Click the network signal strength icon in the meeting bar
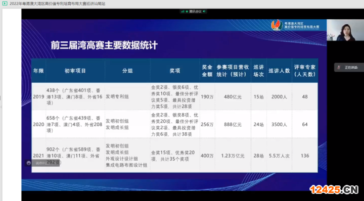364x201 pixels. (183, 11)
